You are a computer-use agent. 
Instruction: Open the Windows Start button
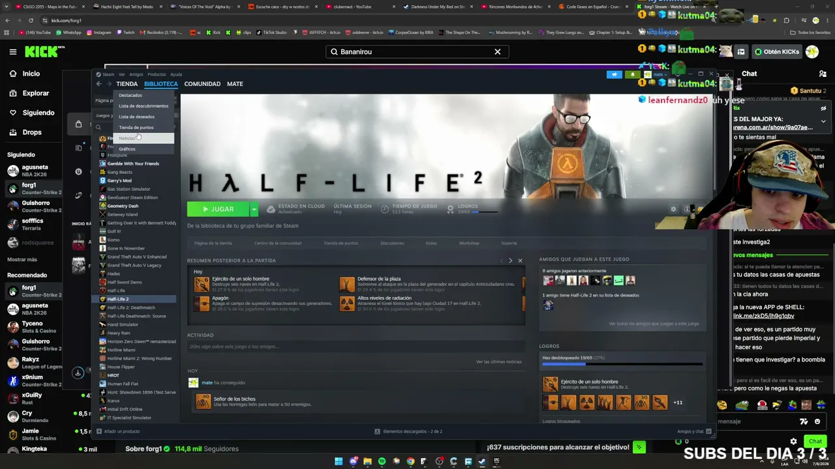coord(339,461)
